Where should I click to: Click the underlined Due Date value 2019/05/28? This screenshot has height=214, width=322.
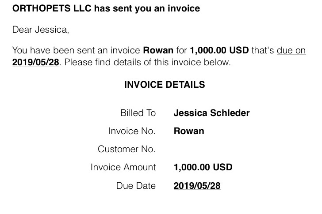(x=197, y=186)
